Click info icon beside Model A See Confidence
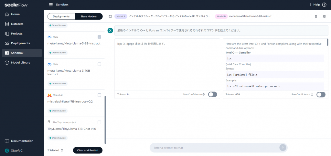The height and width of the screenshot is (156, 331). 204,94
